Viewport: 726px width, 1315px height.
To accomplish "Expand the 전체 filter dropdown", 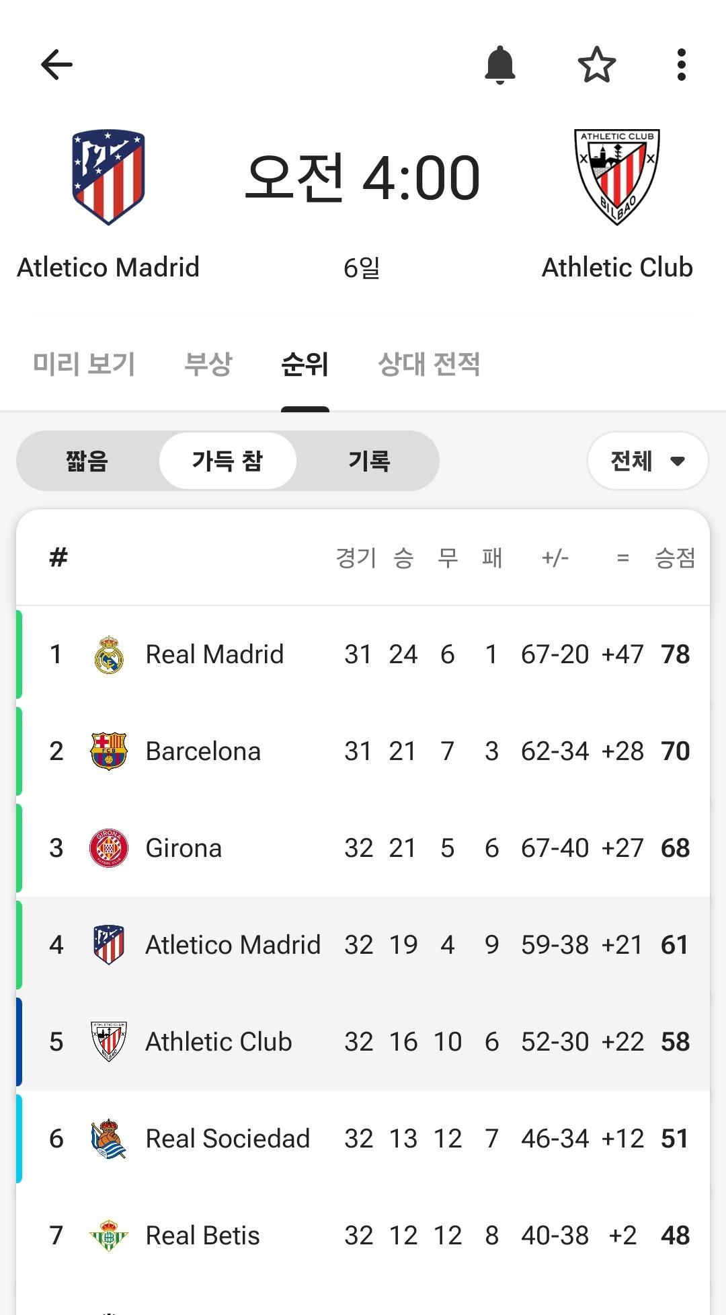I will 648,461.
